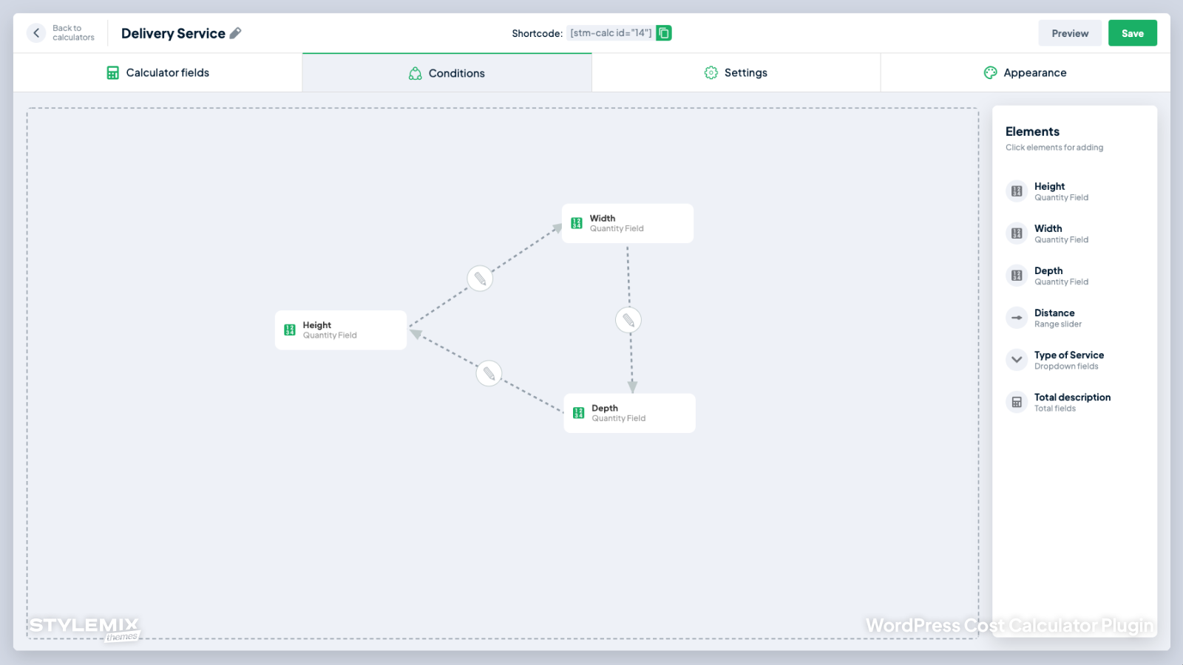Edit the Delivery Service title pencil icon
The width and height of the screenshot is (1183, 665).
pyautogui.click(x=236, y=33)
